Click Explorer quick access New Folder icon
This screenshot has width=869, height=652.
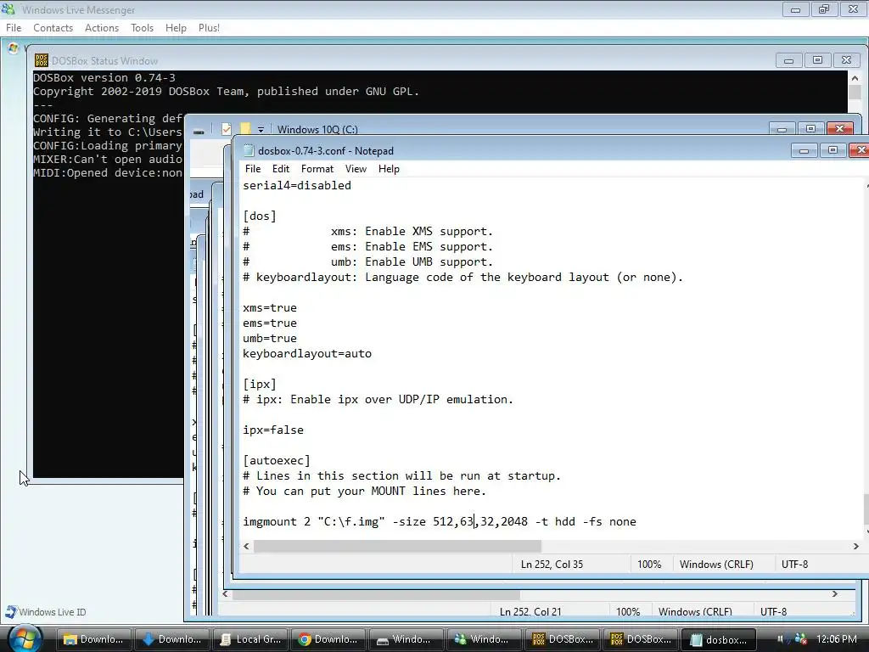(x=245, y=129)
